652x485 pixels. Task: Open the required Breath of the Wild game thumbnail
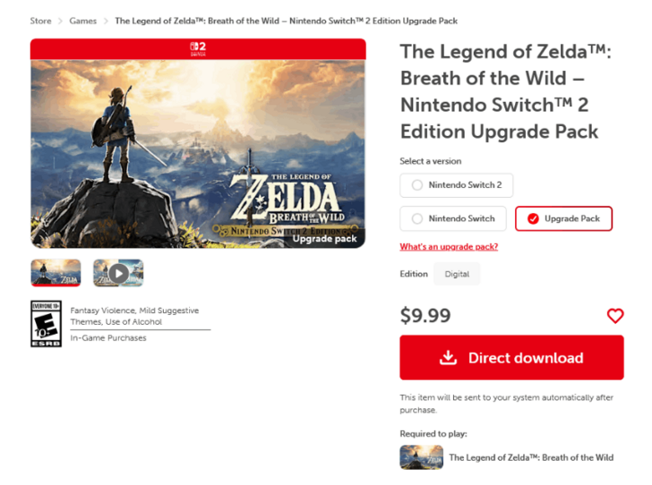421,457
